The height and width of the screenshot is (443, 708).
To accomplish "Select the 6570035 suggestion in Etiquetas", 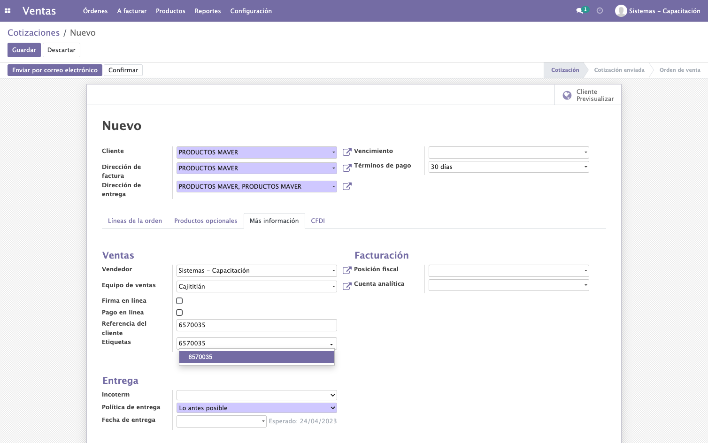I will coord(257,357).
